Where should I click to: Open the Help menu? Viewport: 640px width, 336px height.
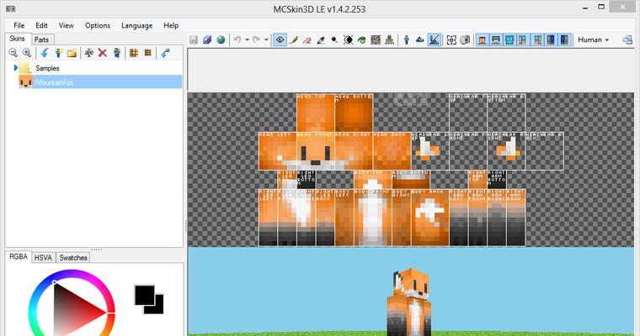click(x=171, y=25)
